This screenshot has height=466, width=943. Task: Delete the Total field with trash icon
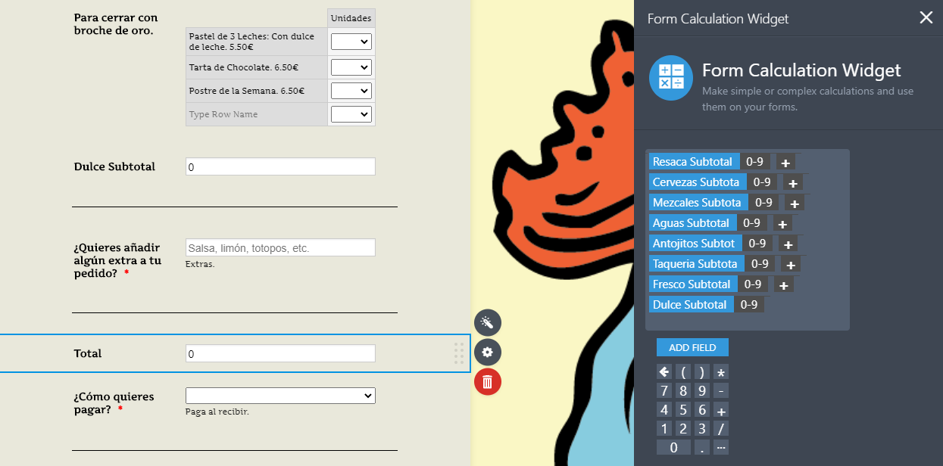pos(488,382)
